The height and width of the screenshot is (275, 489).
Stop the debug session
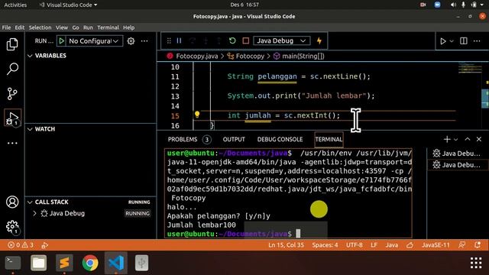coord(246,40)
